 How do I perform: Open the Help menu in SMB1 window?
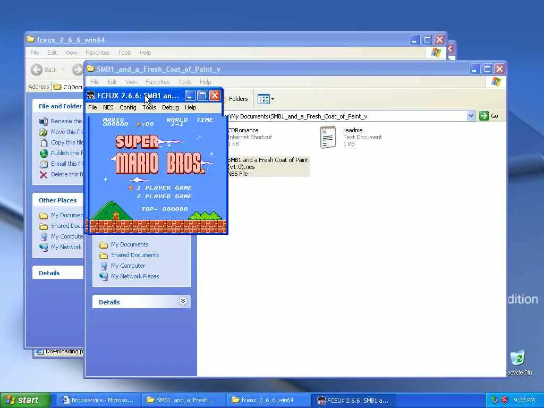[x=206, y=82]
